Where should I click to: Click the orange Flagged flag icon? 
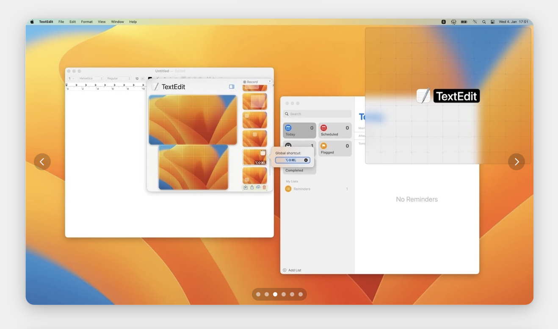click(324, 146)
